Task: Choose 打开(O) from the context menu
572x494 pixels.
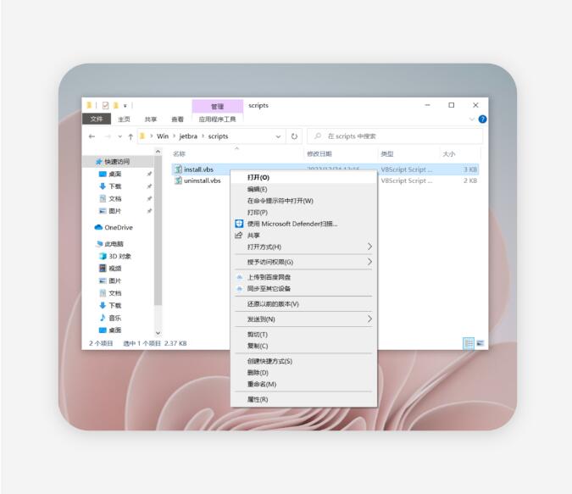Action: tap(258, 177)
